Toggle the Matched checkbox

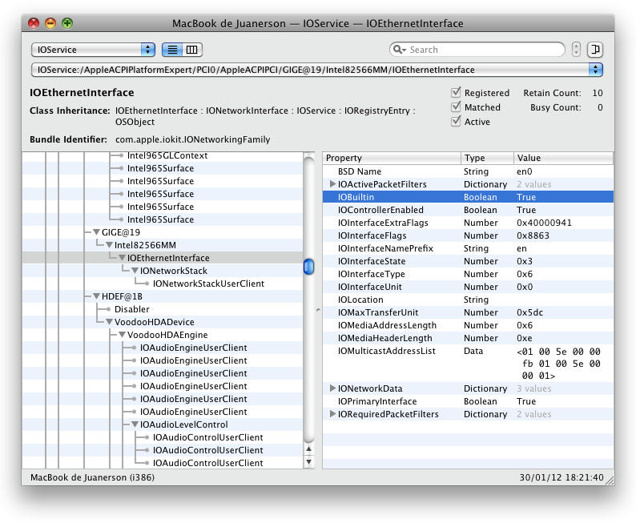pyautogui.click(x=456, y=107)
